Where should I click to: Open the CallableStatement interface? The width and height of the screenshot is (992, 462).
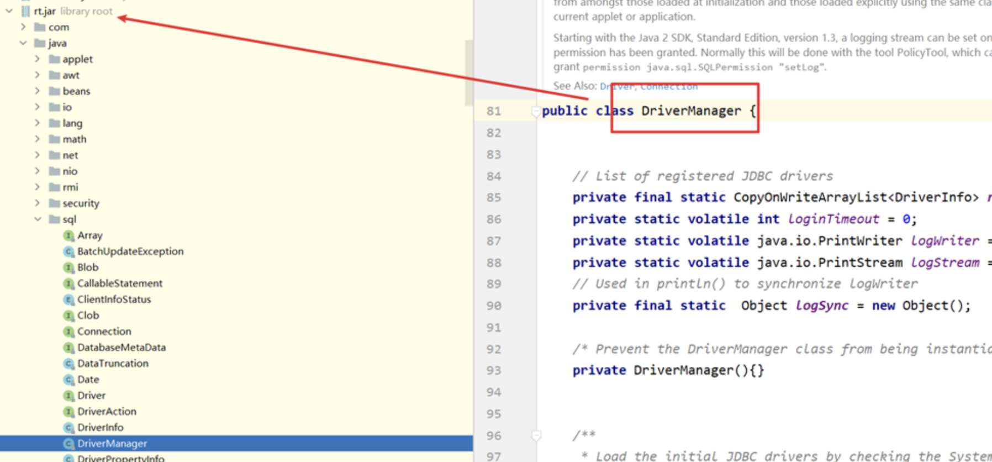tap(120, 283)
